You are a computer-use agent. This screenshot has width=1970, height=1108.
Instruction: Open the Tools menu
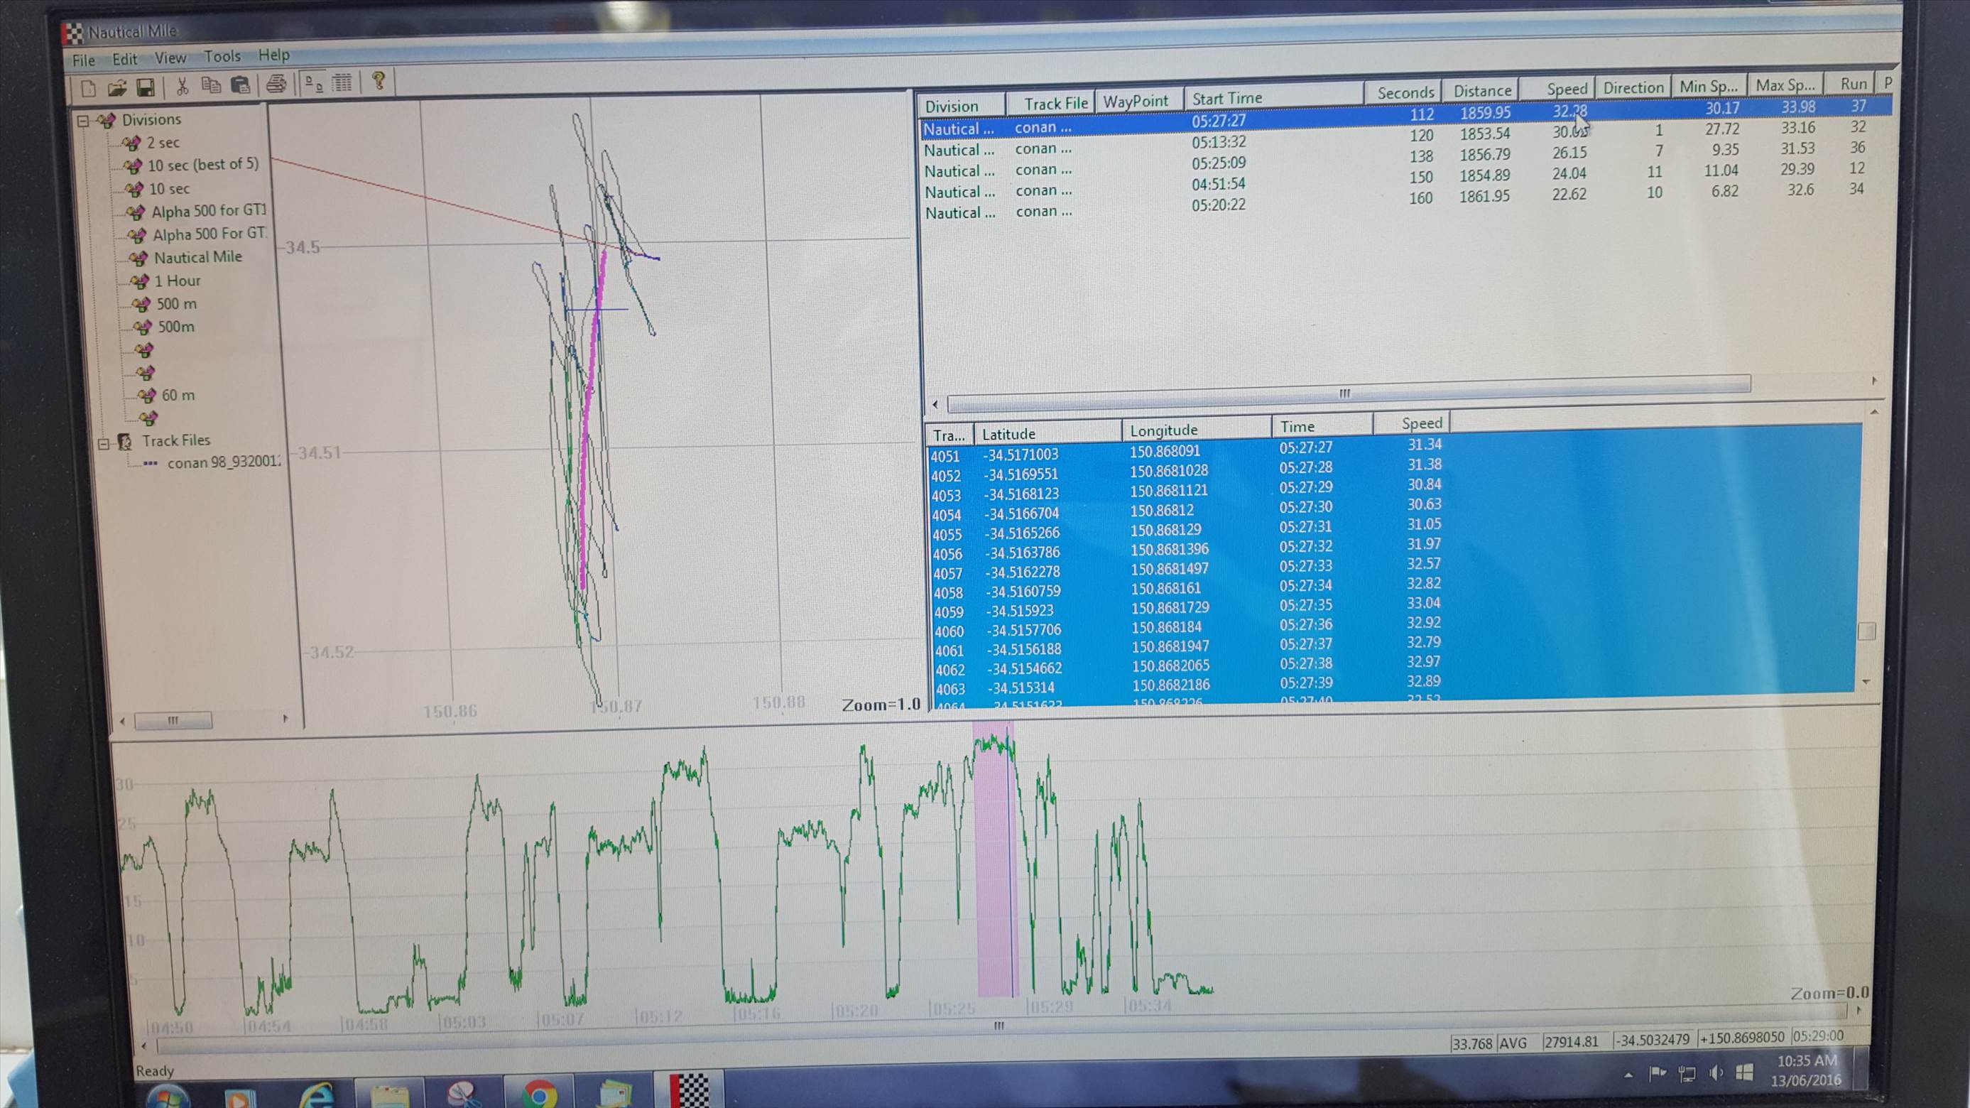click(x=222, y=57)
